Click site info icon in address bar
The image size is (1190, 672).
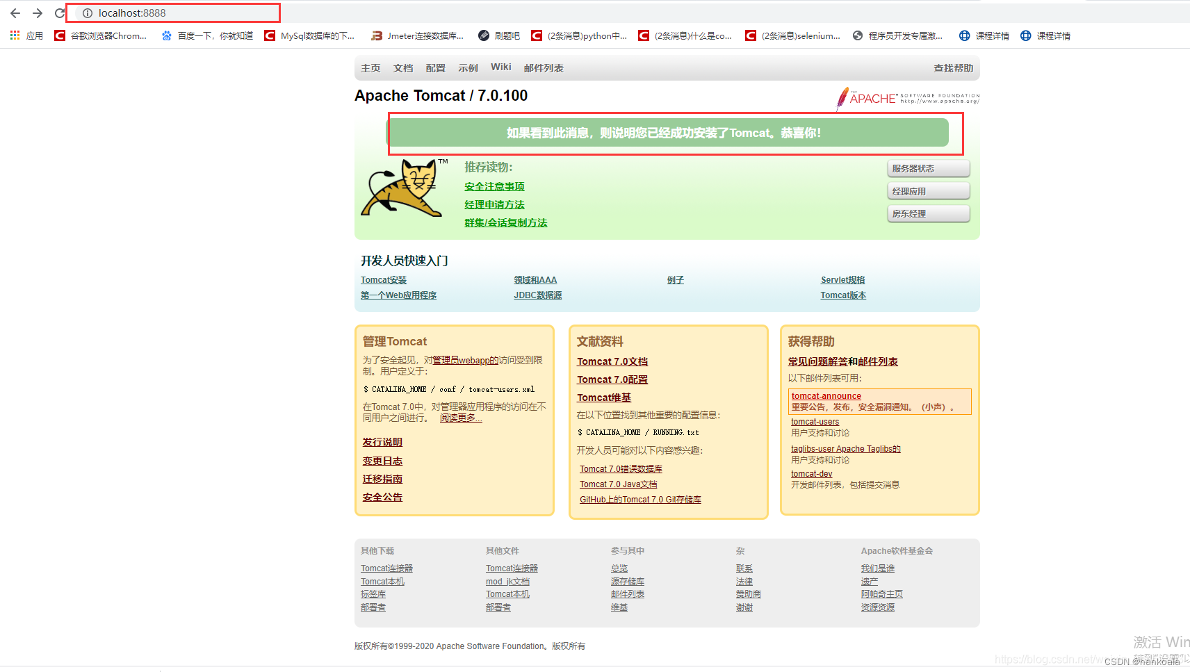click(x=88, y=13)
